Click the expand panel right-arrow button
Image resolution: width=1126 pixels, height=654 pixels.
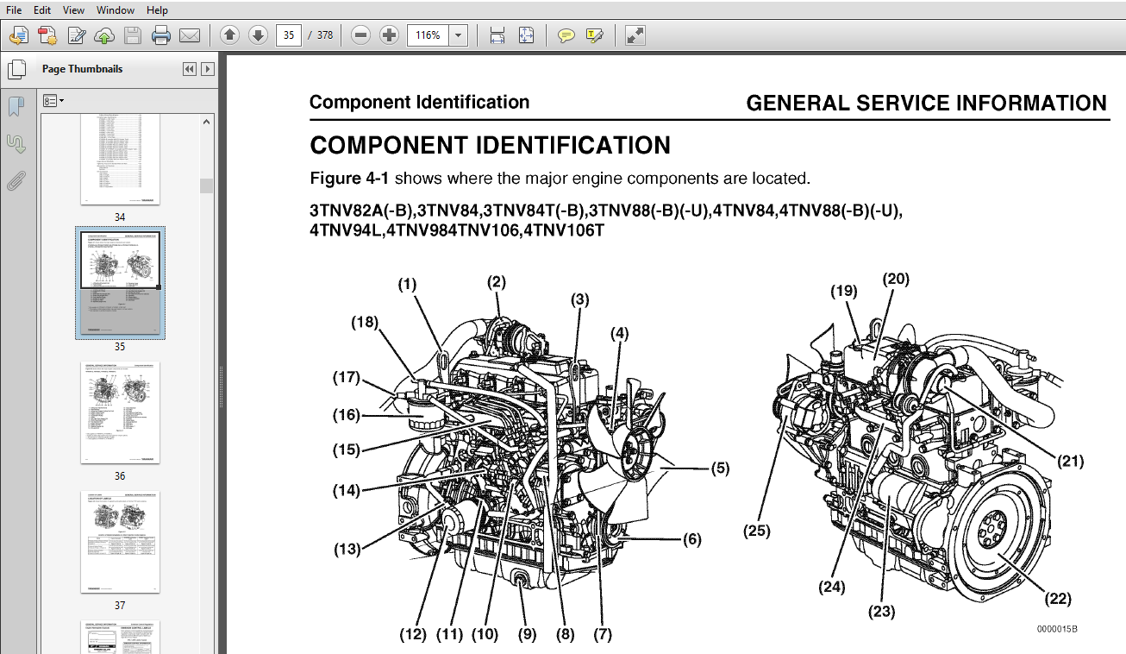pos(208,69)
